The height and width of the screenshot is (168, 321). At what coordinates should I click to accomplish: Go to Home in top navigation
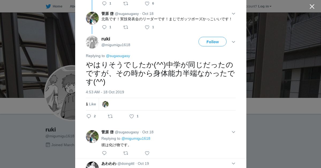57,6
